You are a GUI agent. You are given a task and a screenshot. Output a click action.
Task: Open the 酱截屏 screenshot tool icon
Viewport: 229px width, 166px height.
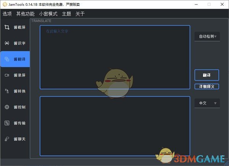coord(7,27)
